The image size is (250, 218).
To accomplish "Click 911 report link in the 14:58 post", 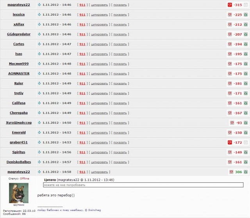I will [x=82, y=172].
